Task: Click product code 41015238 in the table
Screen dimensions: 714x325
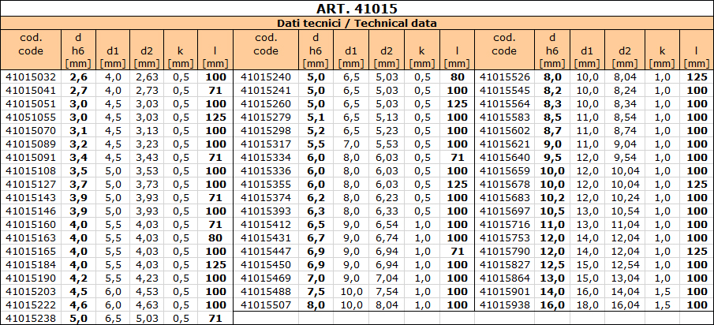Action: (x=31, y=318)
